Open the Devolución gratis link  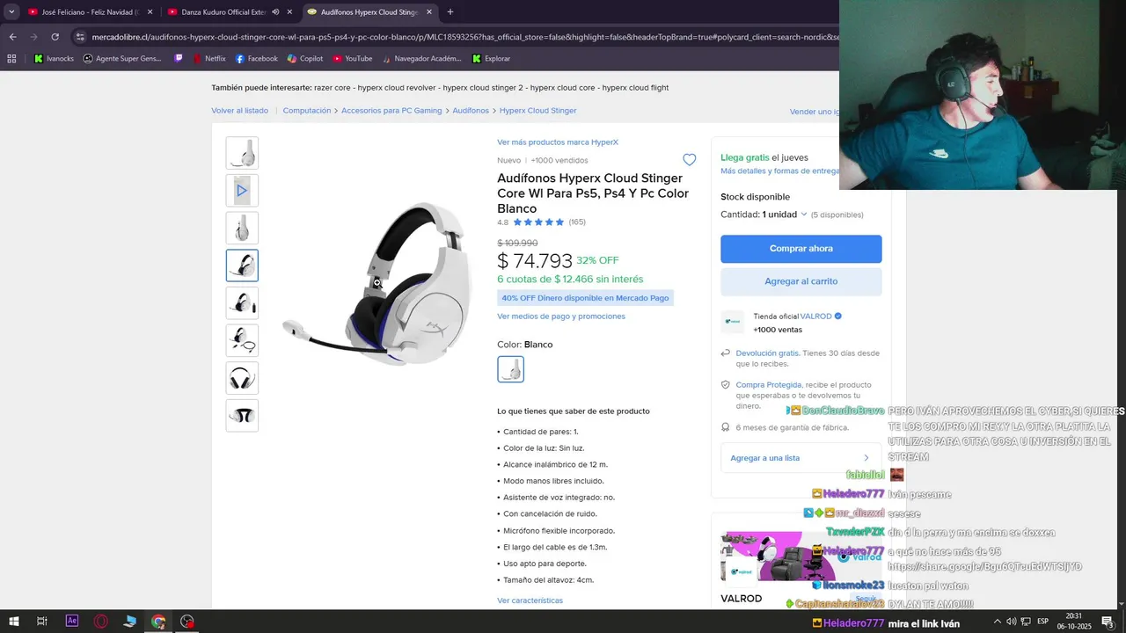767,353
